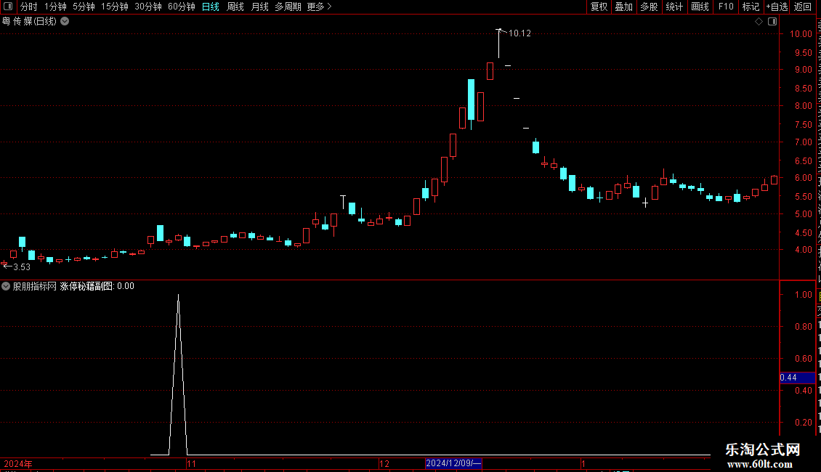Image resolution: width=821 pixels, height=472 pixels.
Task: Switch to 分时 intraday view
Action: [x=29, y=7]
